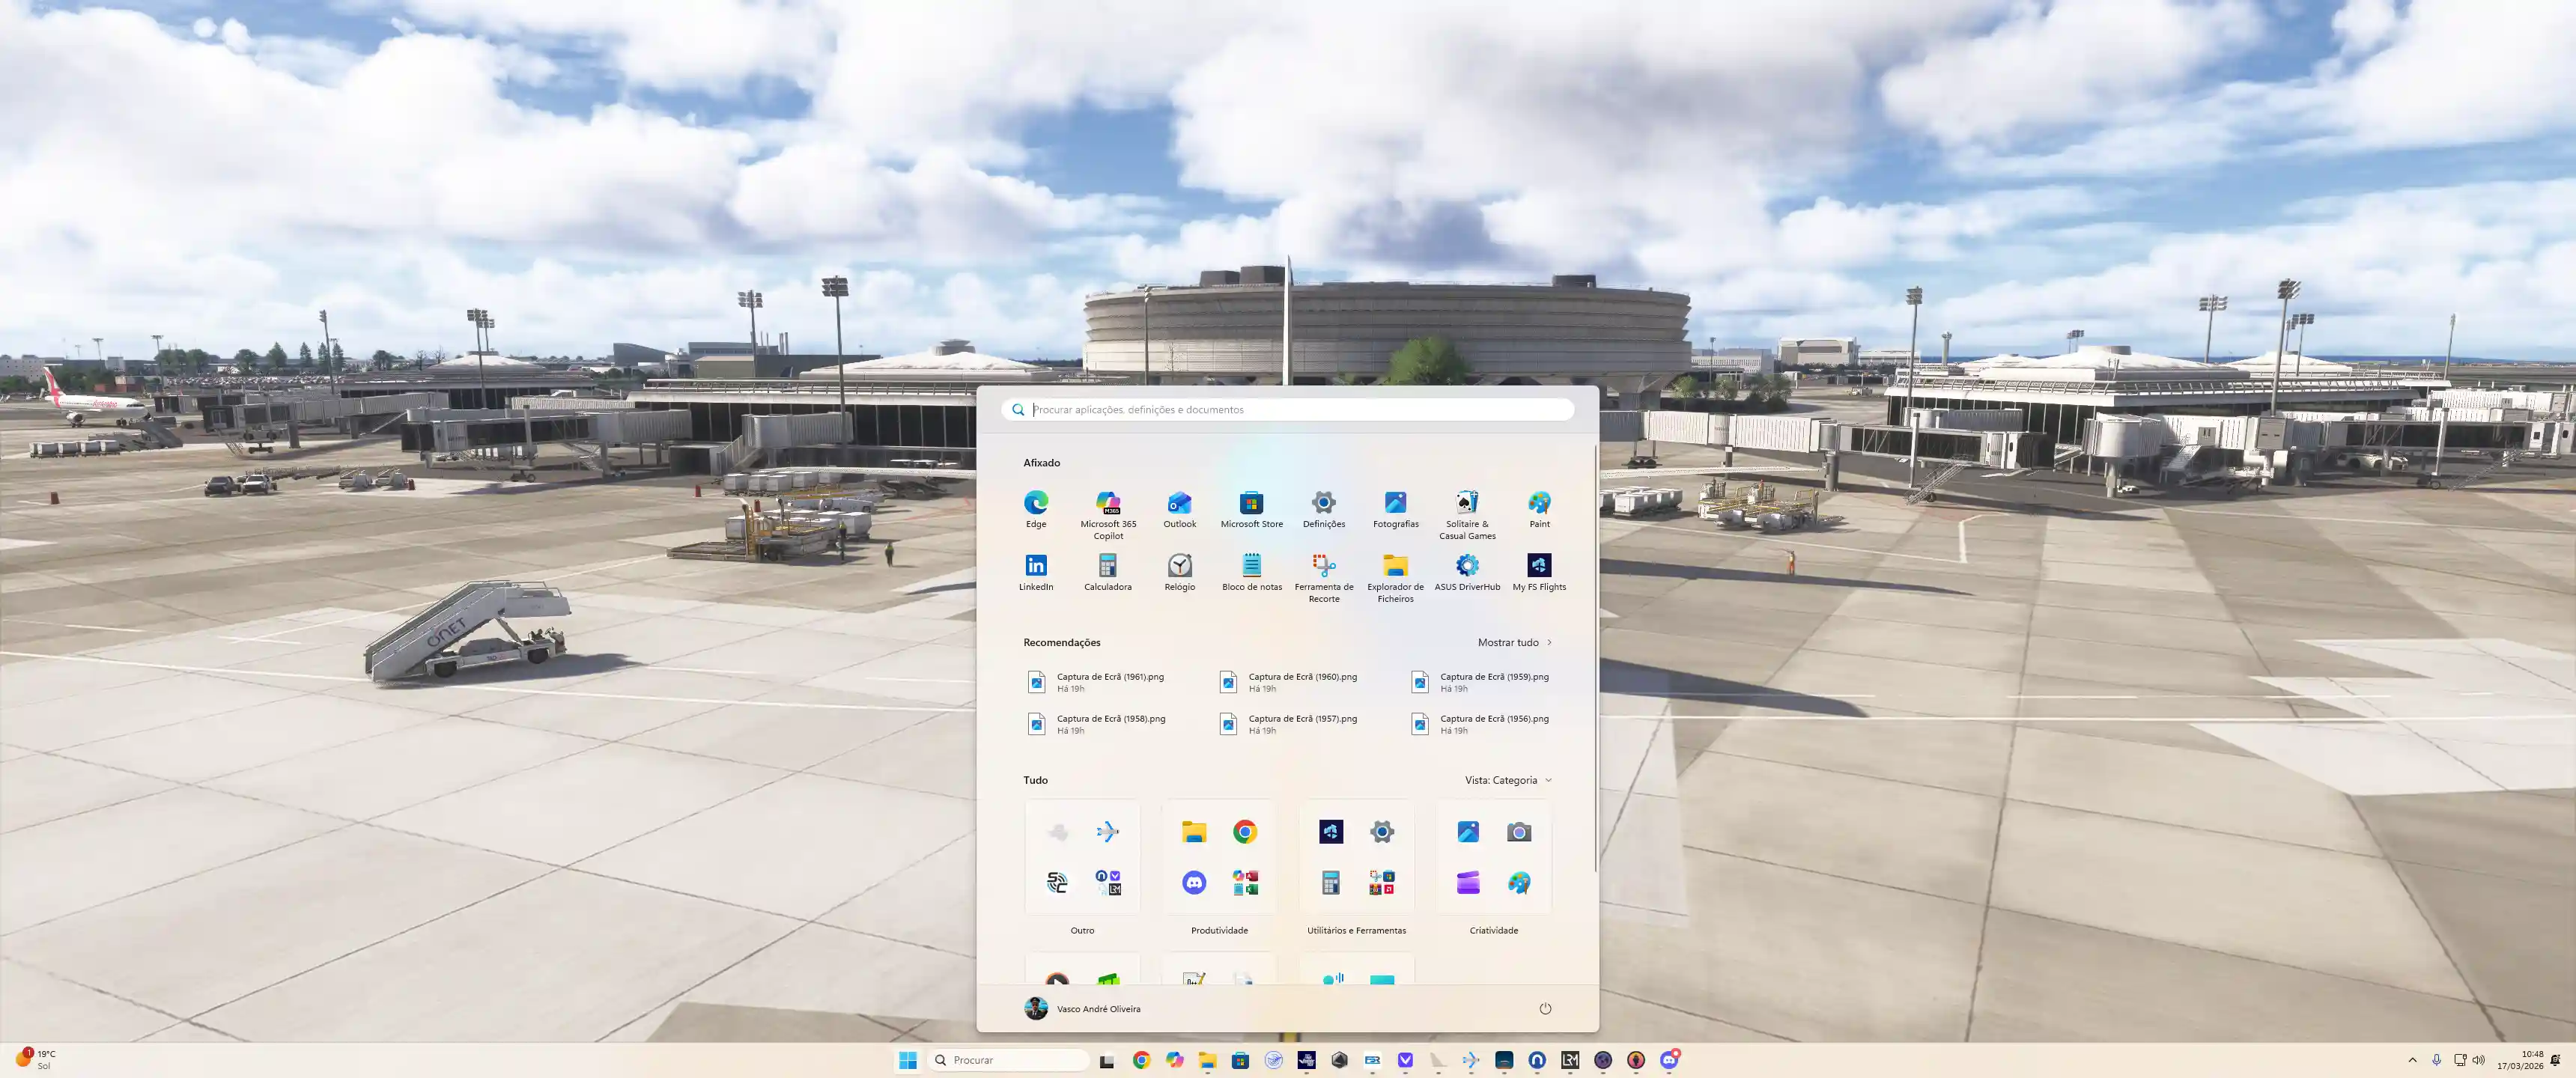2576x1078 pixels.
Task: Expand the Vista: Categoria dropdown
Action: point(1508,780)
